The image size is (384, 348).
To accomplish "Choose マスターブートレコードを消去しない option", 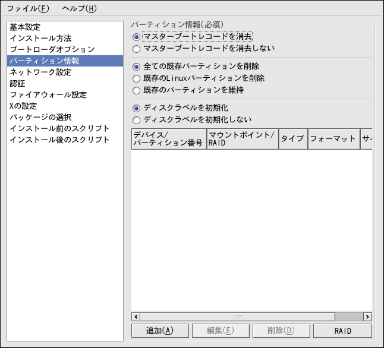I will (x=137, y=49).
